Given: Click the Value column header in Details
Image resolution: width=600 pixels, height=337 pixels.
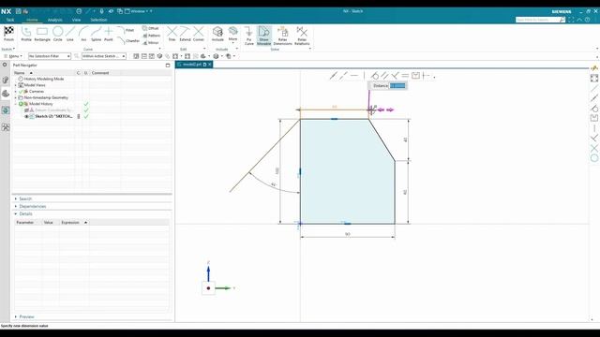Looking at the screenshot, I should tap(48, 223).
